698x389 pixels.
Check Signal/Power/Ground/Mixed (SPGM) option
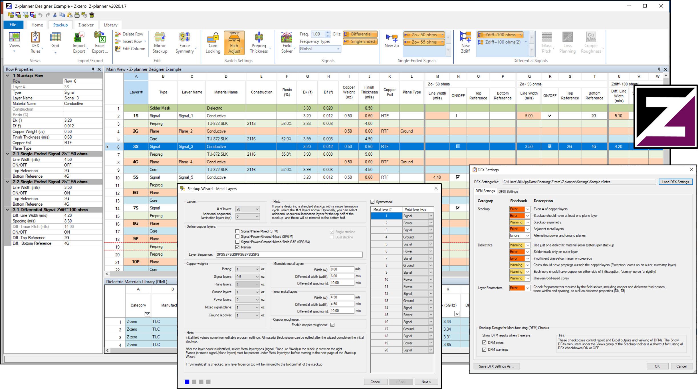coord(237,236)
